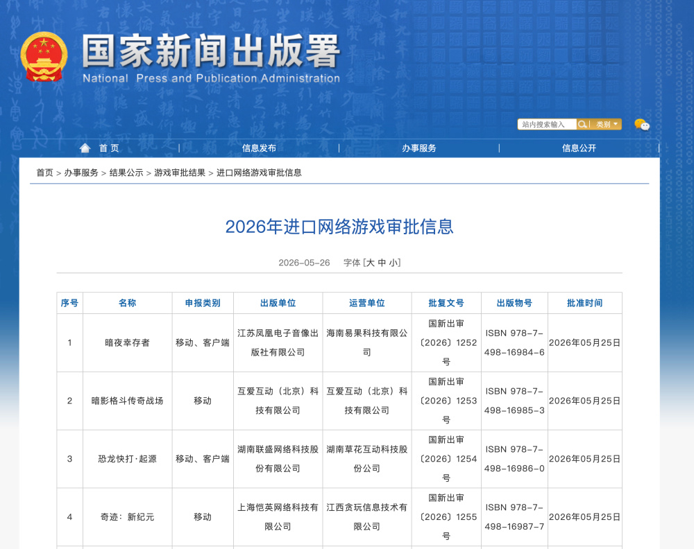
Task: Click approval number 国新出审〔2026〕1254号
Action: coord(446,459)
